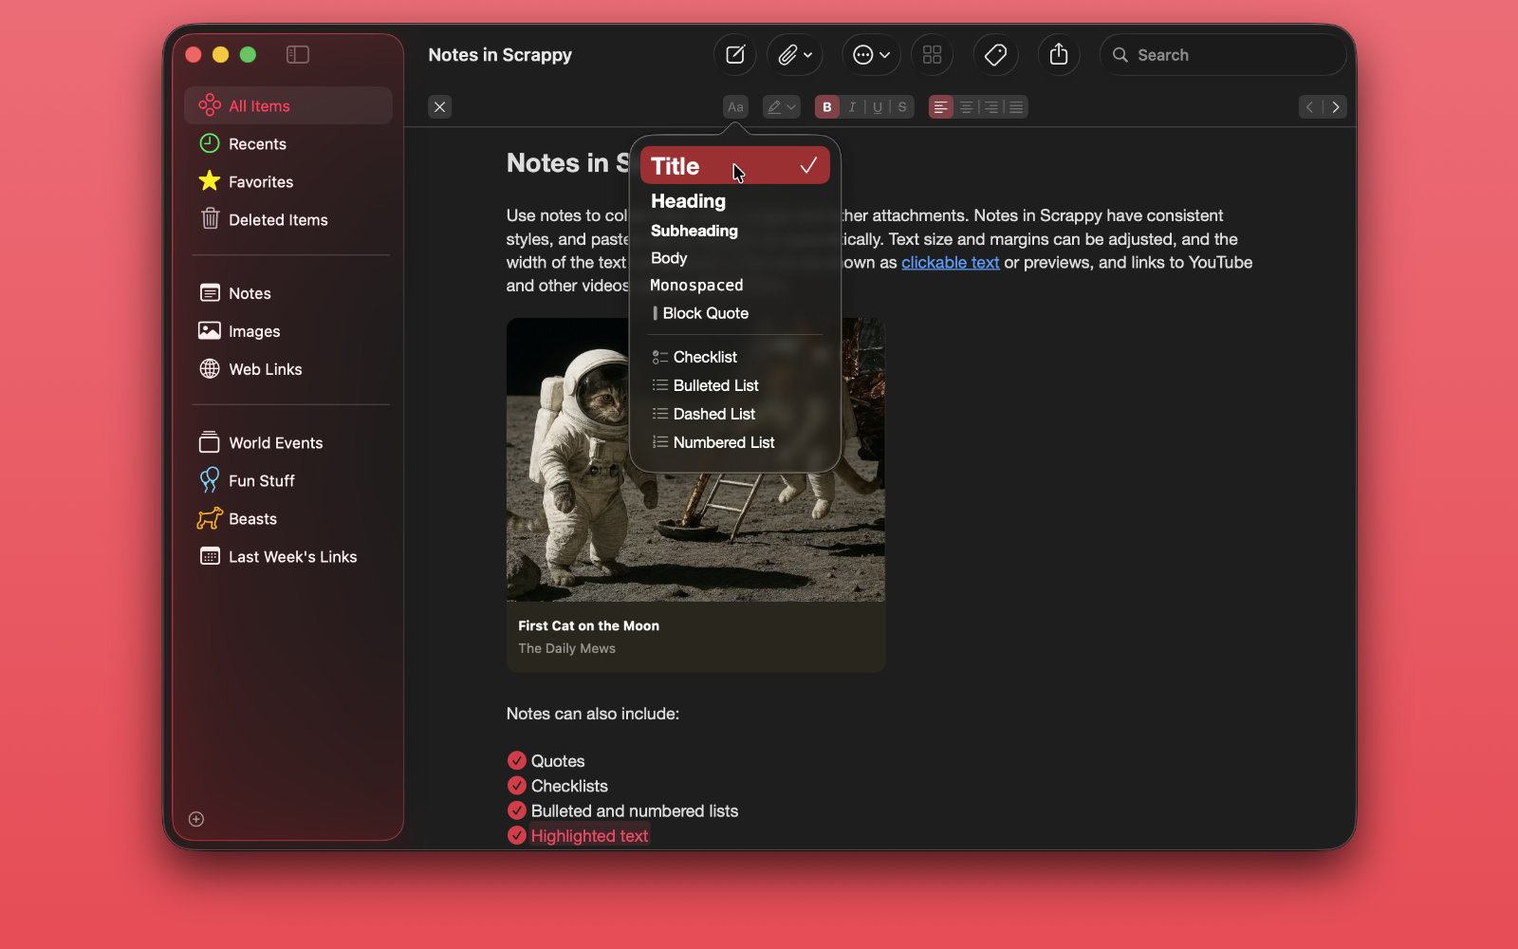Screen dimensions: 1518x949
Task: Click the Web Links globe icon
Action: click(x=209, y=369)
